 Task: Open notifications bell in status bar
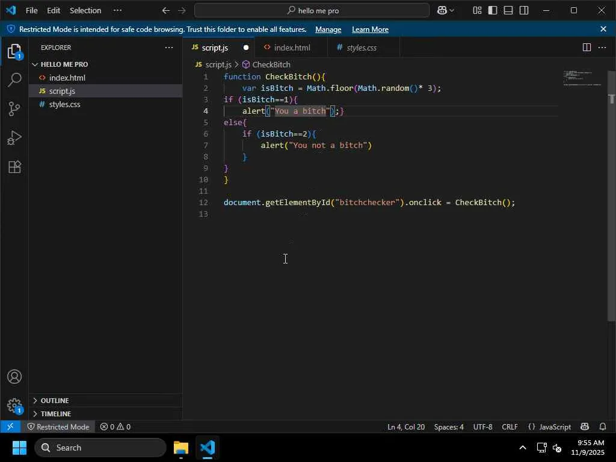coord(603,427)
